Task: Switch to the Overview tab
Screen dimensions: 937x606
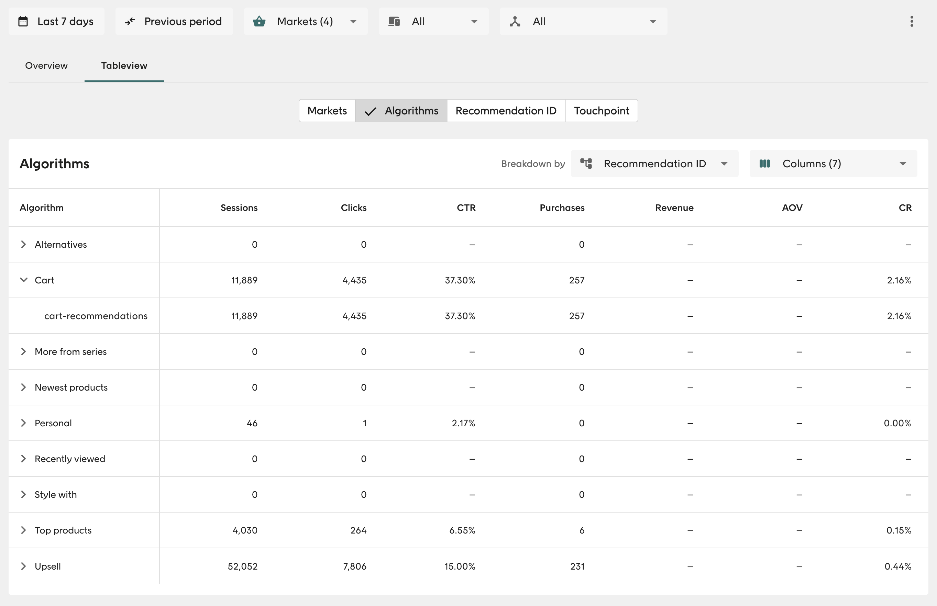Action: coord(46,65)
